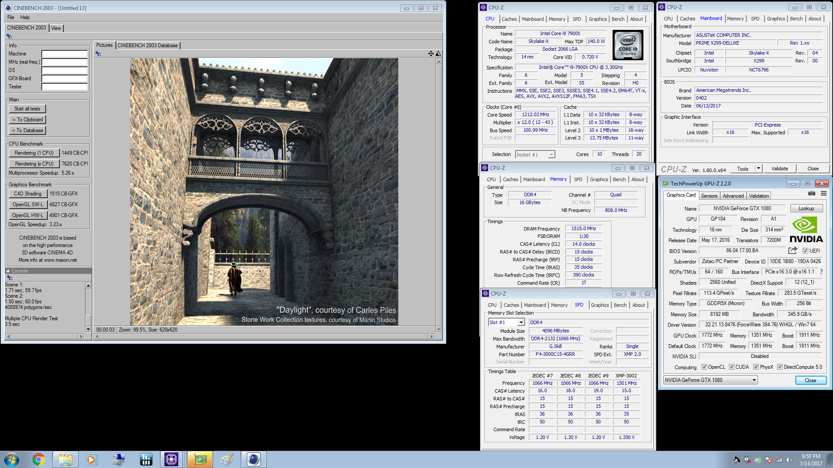Open the Slot #1 memory slot dropdown
833x468 pixels.
coord(506,322)
